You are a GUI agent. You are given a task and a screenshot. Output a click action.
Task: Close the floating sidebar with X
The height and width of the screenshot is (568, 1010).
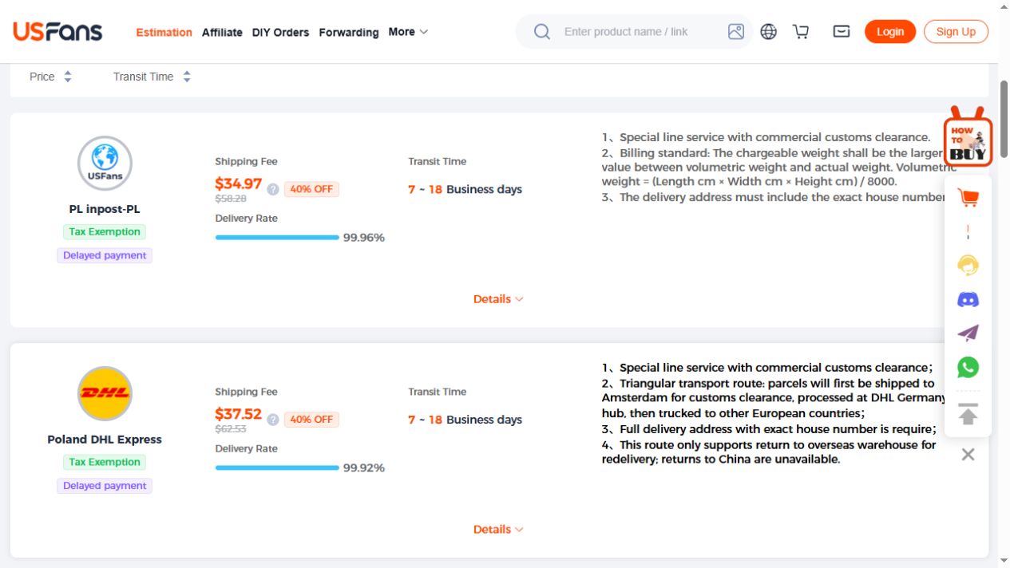pos(968,455)
